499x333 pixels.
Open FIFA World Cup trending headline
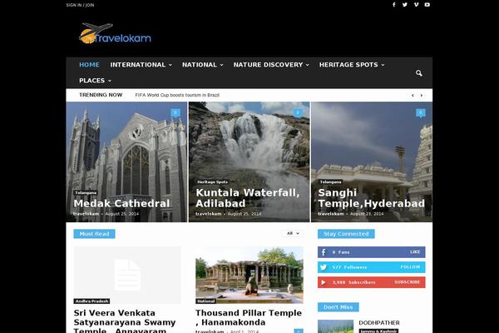[x=177, y=95]
